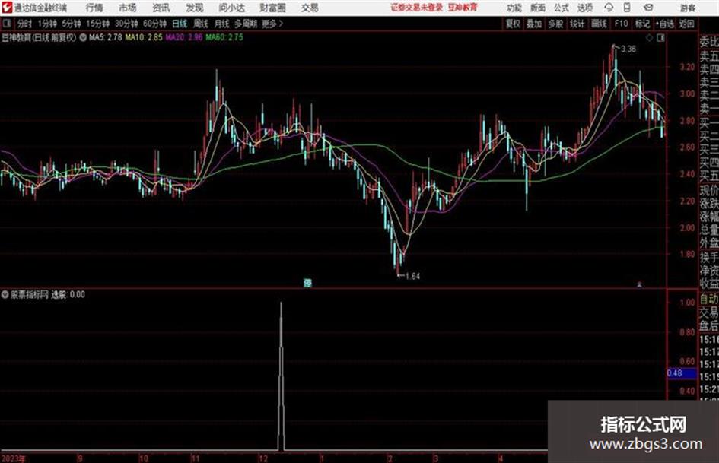
Task: Select the 月线 monthly period tab
Action: 222,24
